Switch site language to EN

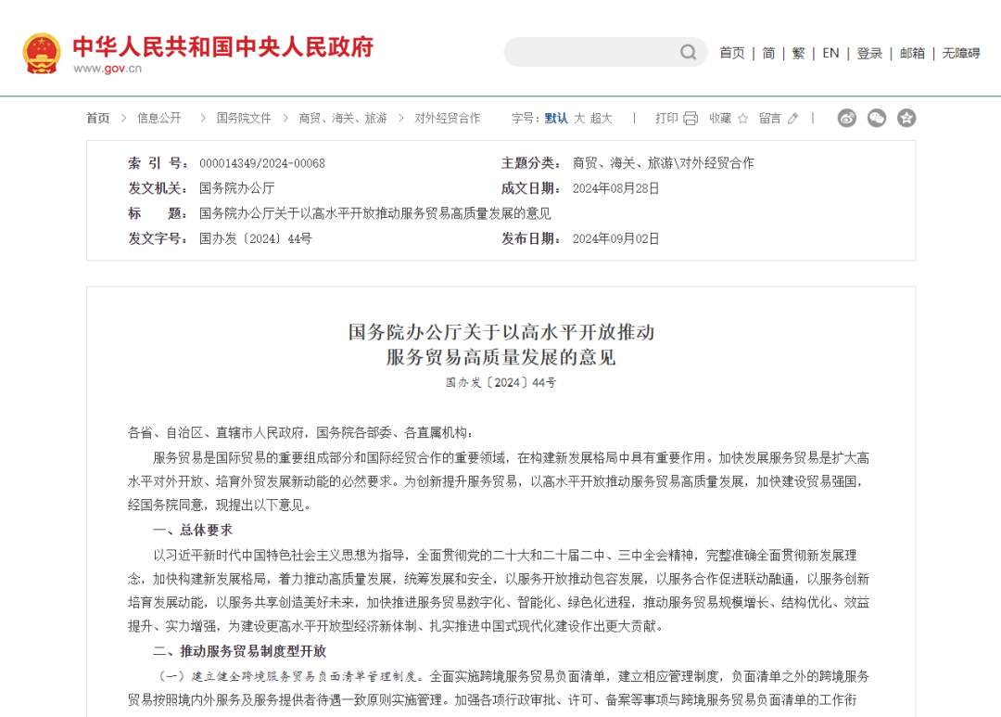coord(830,53)
